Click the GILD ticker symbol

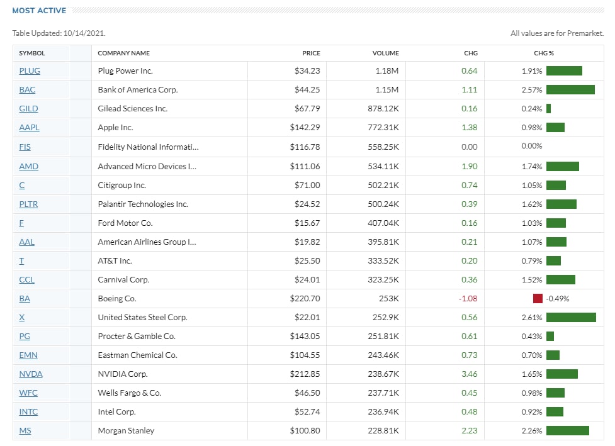[x=28, y=109]
